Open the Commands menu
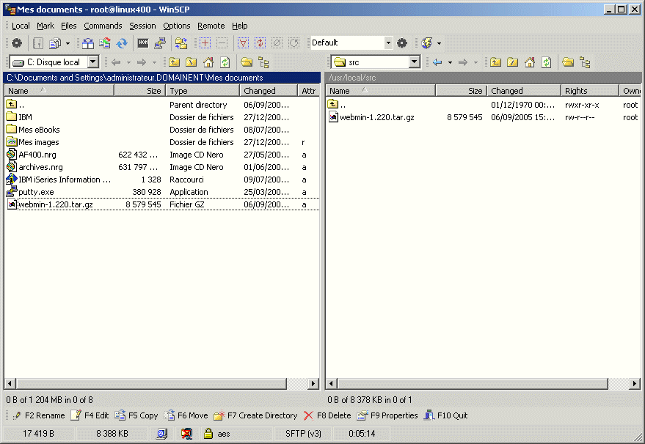 (103, 26)
